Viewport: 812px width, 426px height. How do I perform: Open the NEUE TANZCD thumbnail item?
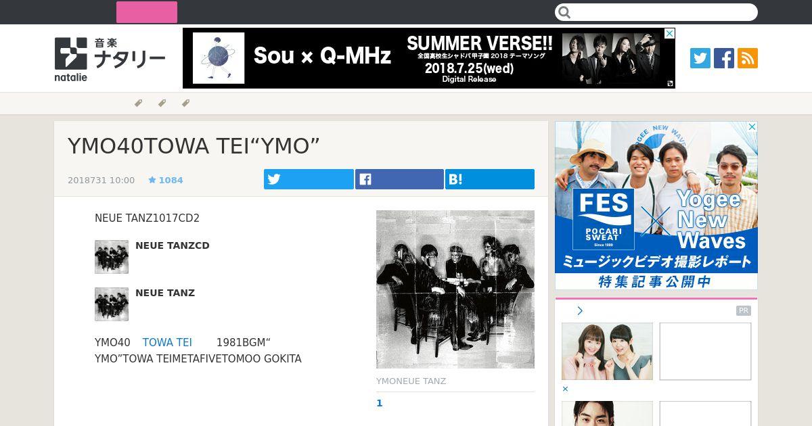(112, 257)
